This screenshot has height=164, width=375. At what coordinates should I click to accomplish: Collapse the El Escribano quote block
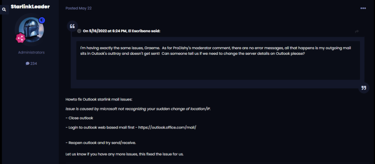coord(79,31)
